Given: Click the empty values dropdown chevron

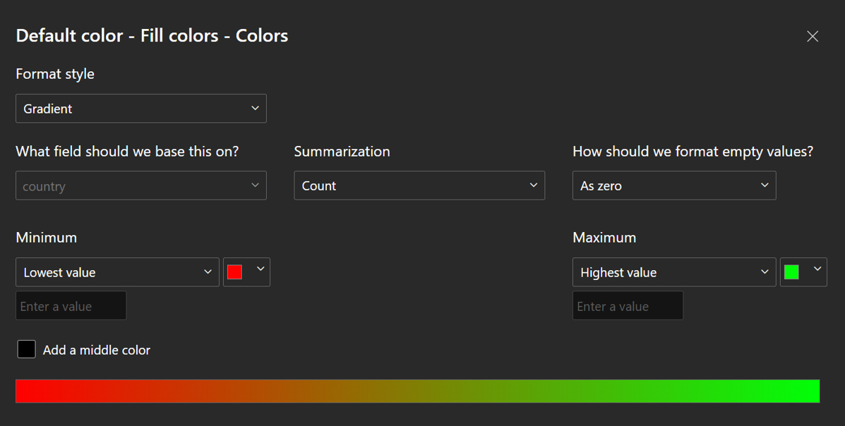Looking at the screenshot, I should [765, 185].
